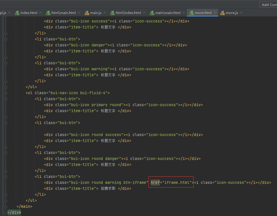Click fold marker at closing main tag
This screenshot has width=277, height=216.
click(6, 206)
